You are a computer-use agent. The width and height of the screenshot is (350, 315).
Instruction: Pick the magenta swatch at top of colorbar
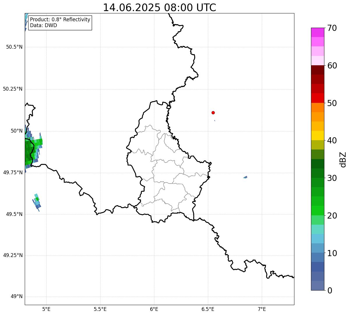click(317, 32)
